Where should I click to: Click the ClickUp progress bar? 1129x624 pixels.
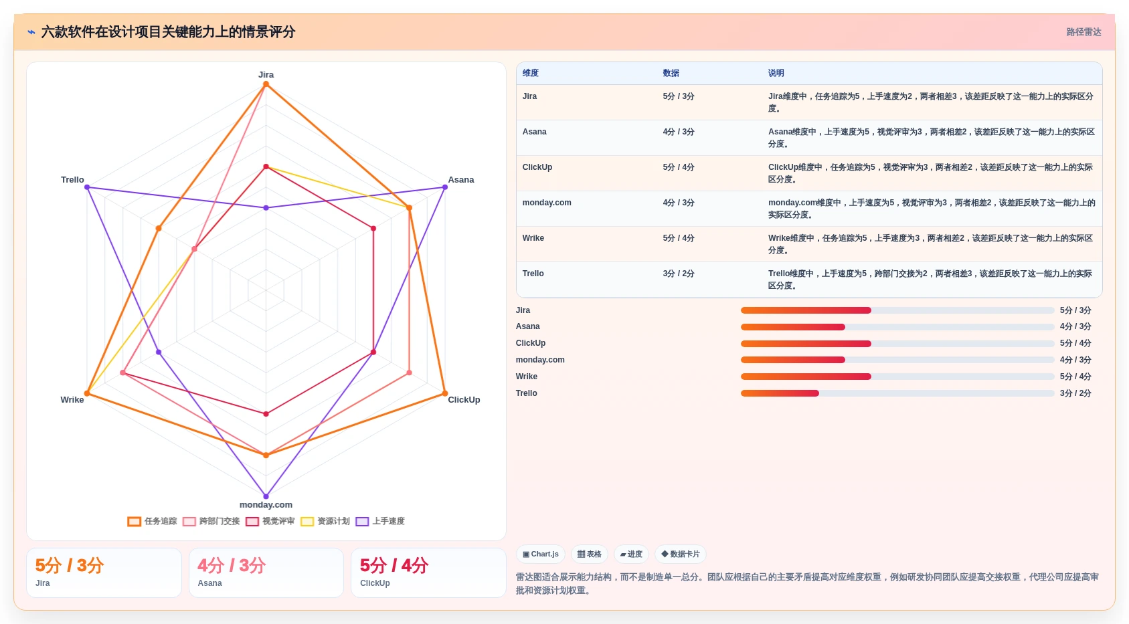(x=897, y=344)
